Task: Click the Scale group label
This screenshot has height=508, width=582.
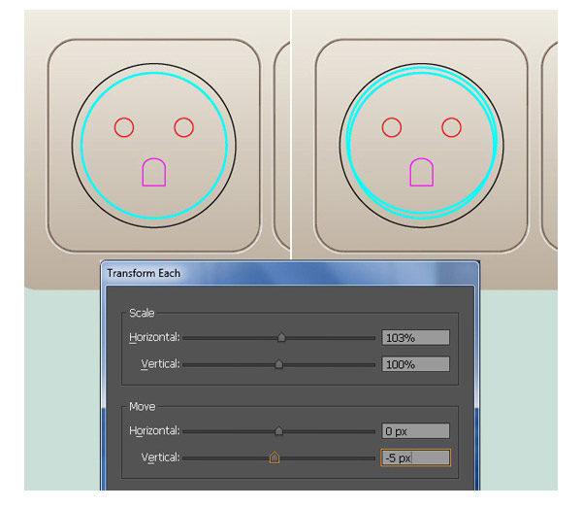Action: pos(142,313)
